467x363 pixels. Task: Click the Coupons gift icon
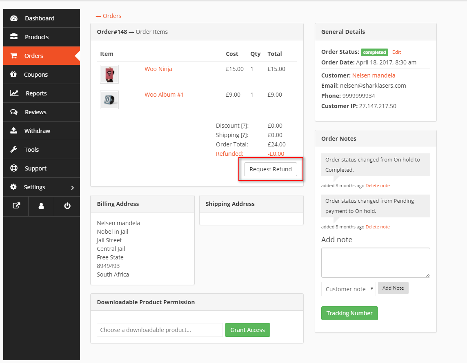13,74
